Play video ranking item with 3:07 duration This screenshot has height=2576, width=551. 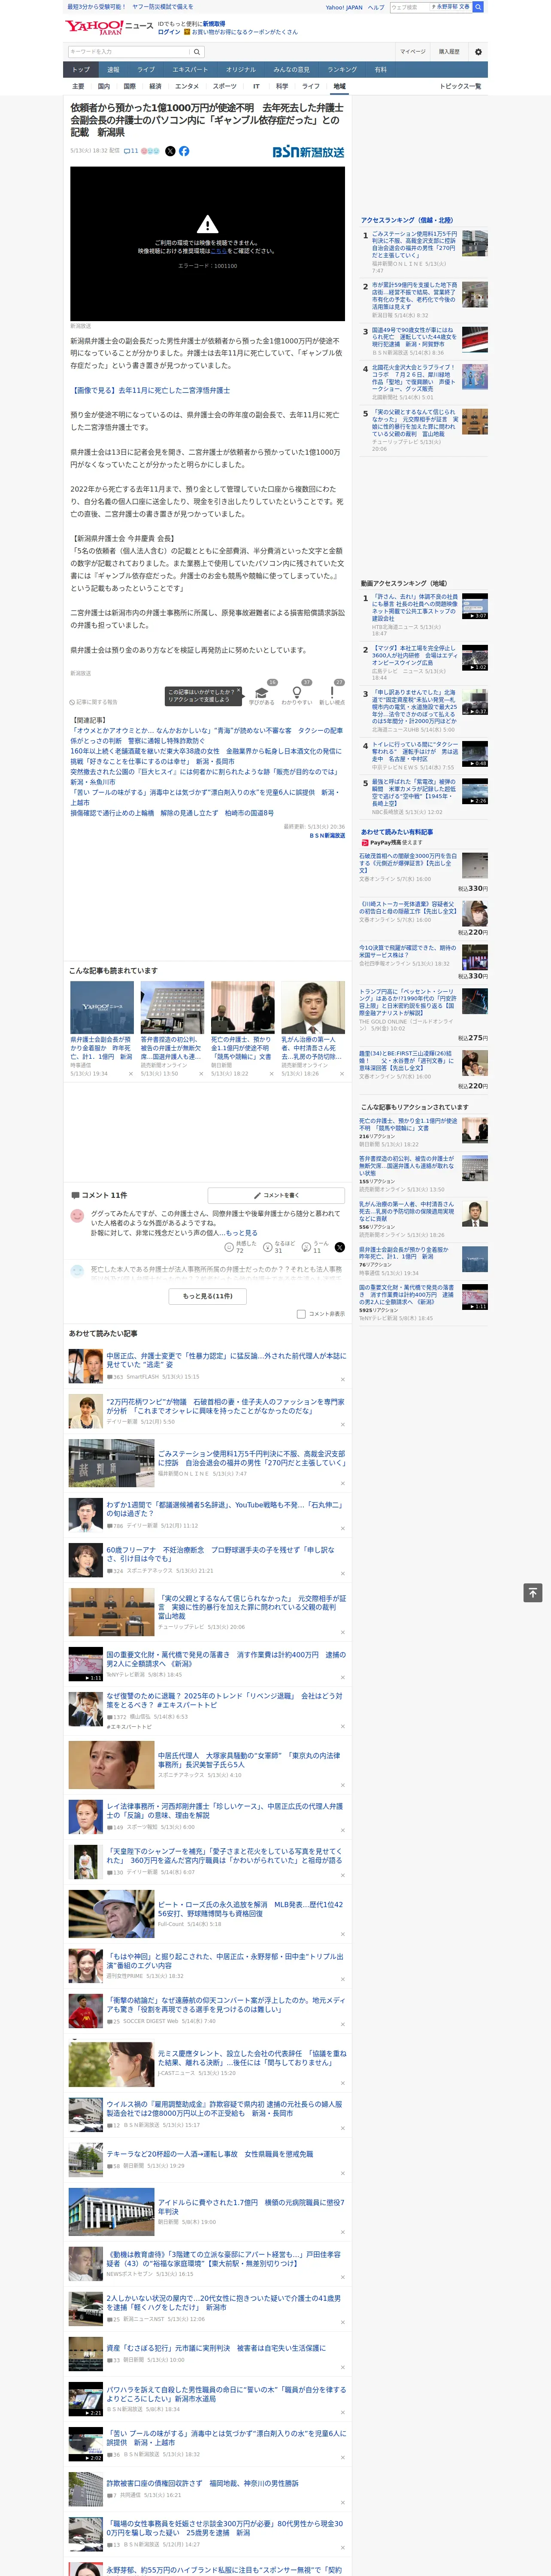point(475,607)
